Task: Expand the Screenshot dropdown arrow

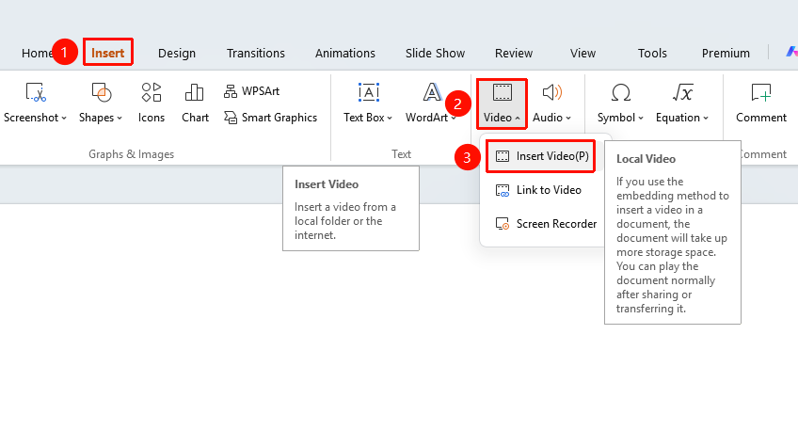Action: (64, 118)
